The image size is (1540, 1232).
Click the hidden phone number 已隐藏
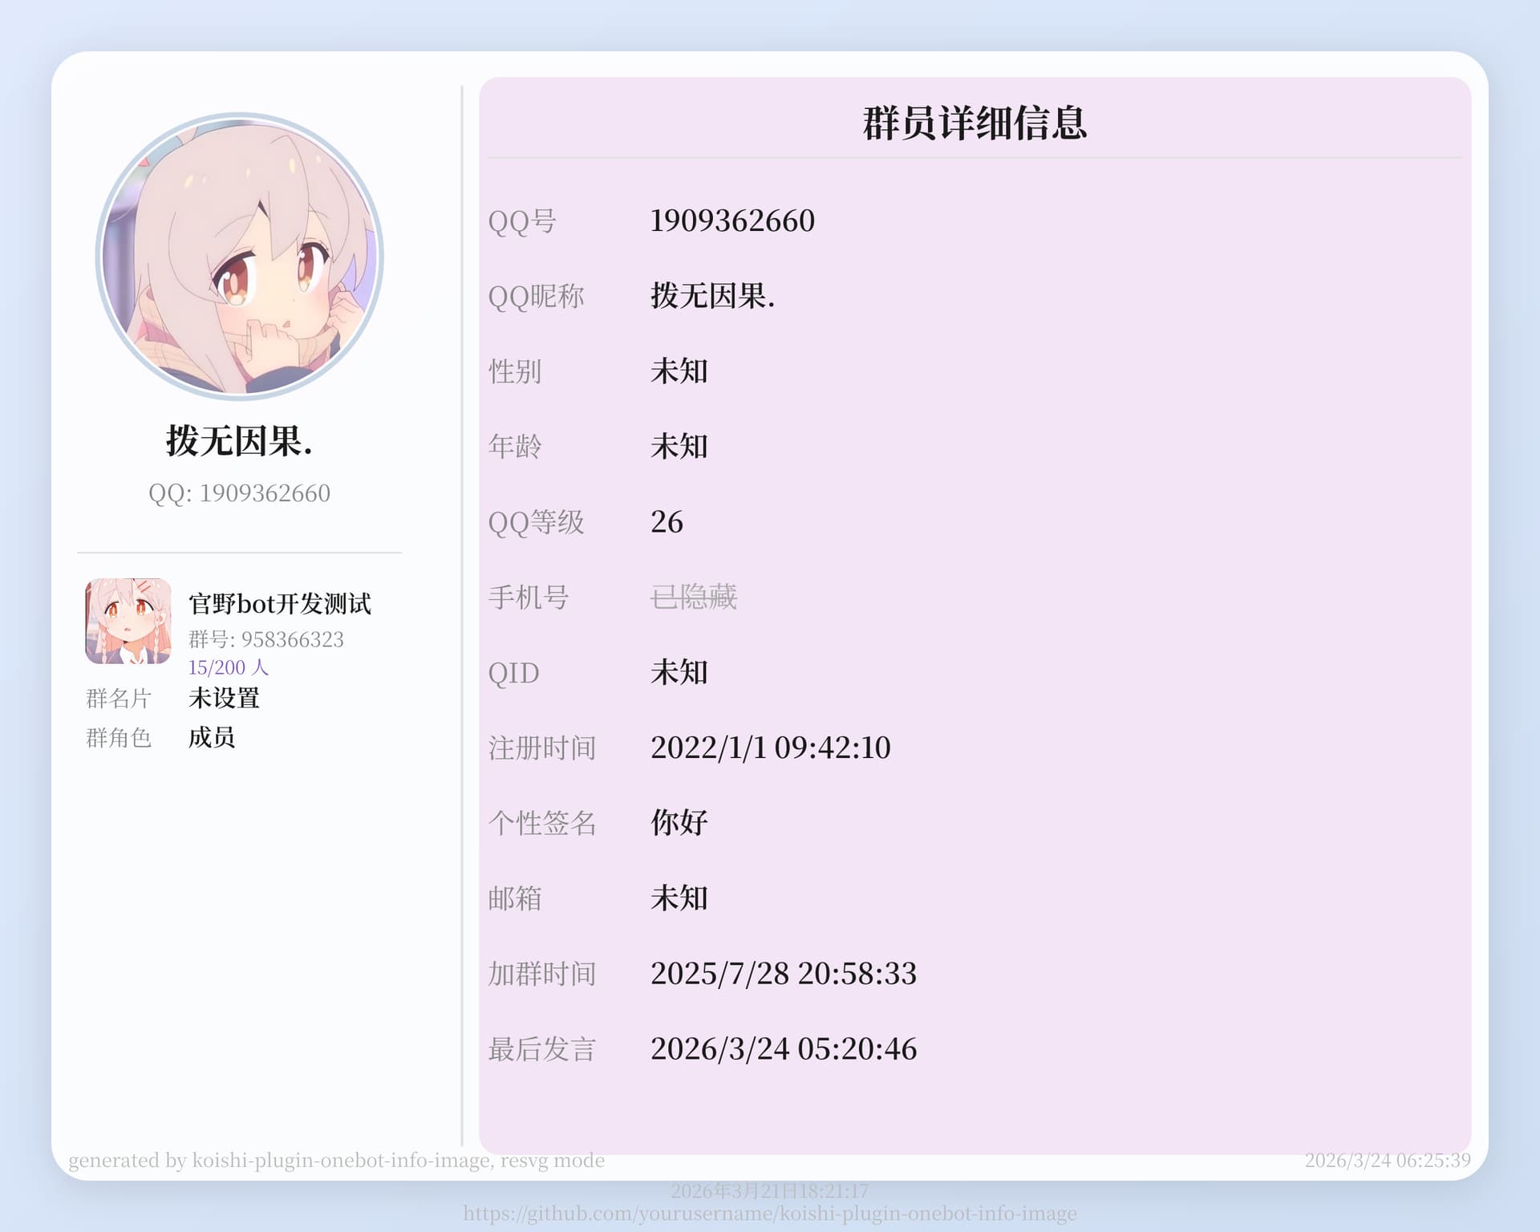point(693,597)
